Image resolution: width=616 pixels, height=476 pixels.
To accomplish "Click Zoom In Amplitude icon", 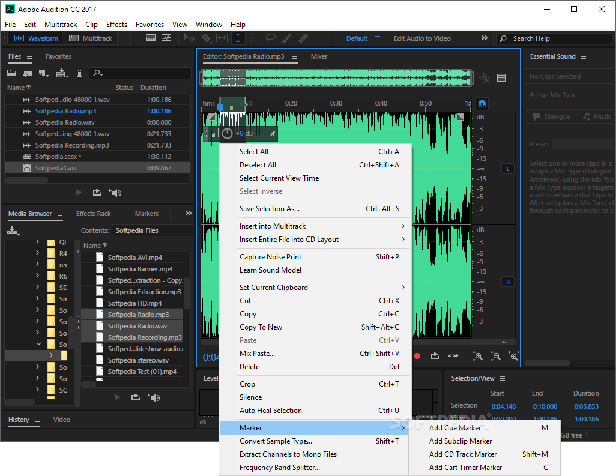I will tap(477, 356).
